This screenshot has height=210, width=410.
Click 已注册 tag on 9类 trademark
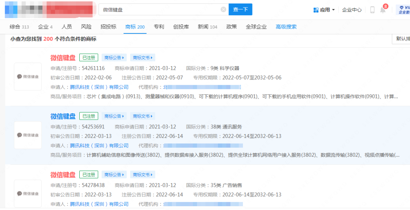tap(88, 58)
